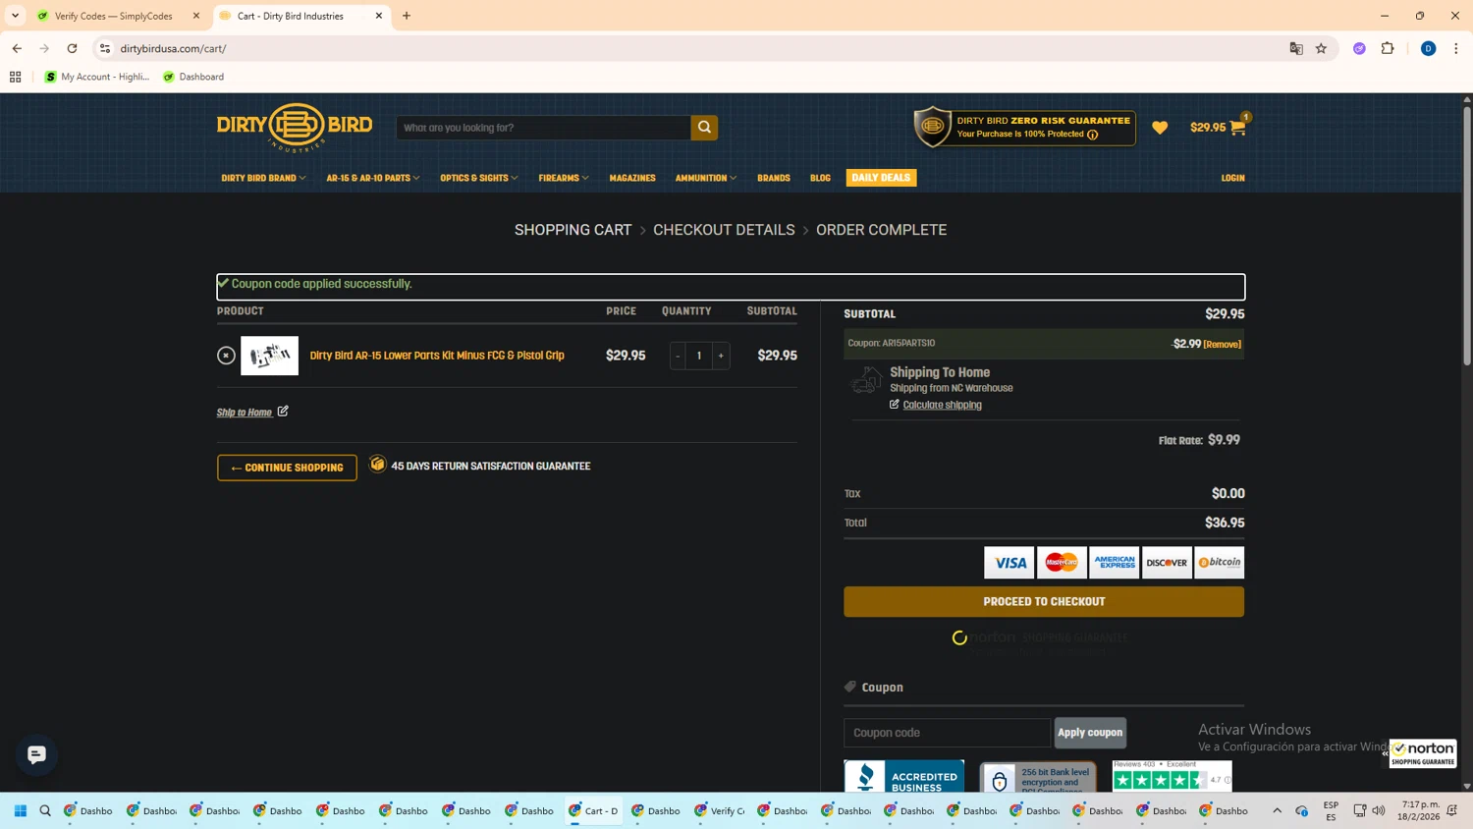Expand the Ammunition menu

click(705, 178)
